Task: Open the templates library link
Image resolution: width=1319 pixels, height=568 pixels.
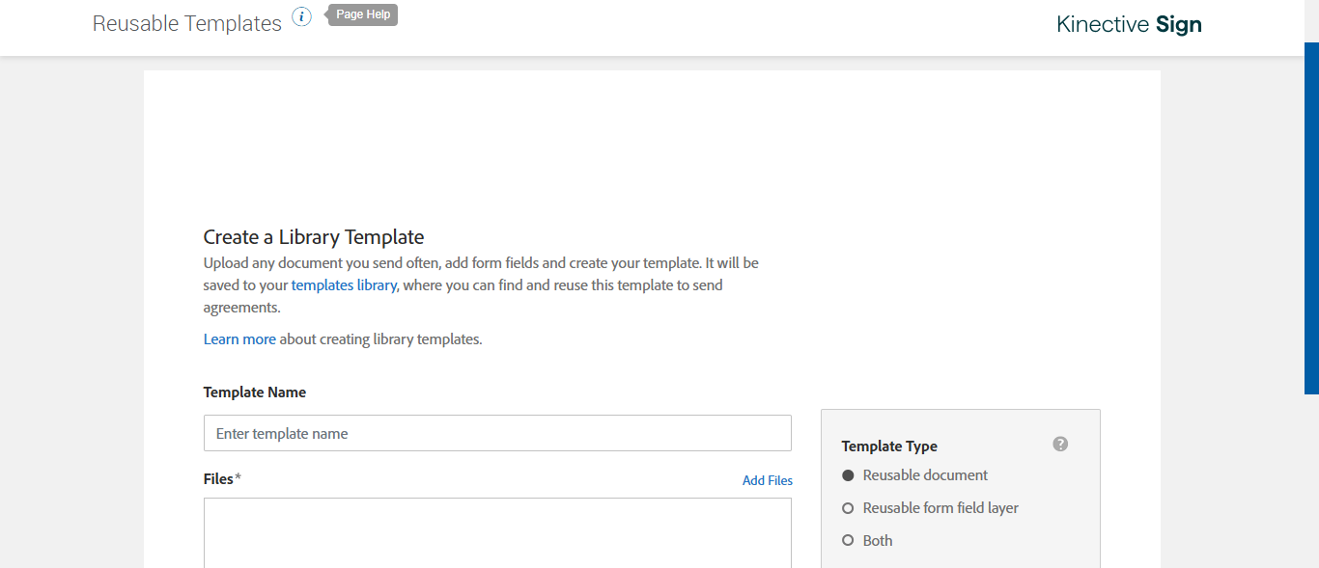Action: [x=344, y=285]
